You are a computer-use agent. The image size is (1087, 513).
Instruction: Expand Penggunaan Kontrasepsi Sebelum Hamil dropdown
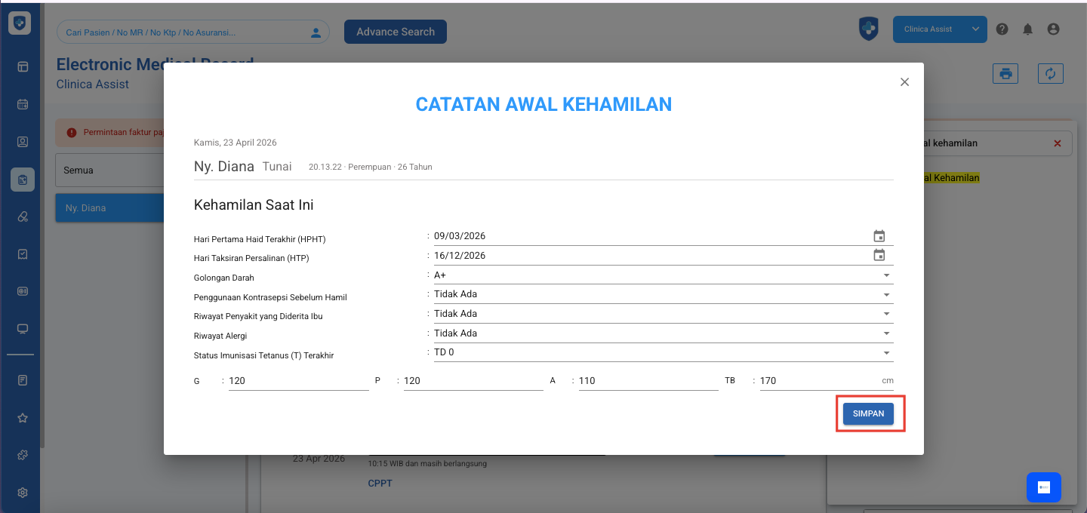tap(886, 295)
